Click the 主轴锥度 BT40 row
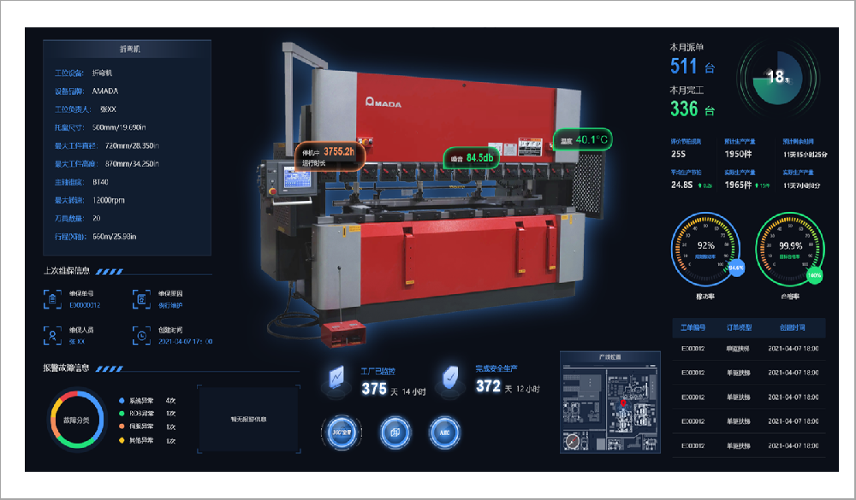 [81, 182]
